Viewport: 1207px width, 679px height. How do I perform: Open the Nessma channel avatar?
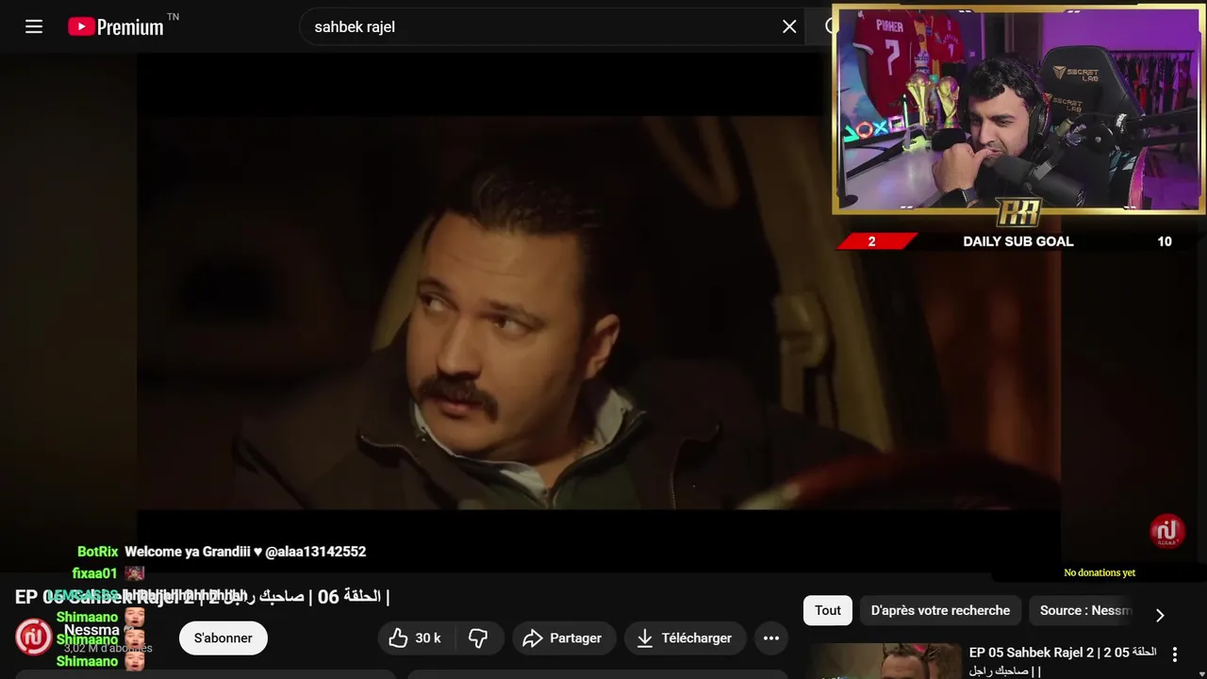click(34, 638)
